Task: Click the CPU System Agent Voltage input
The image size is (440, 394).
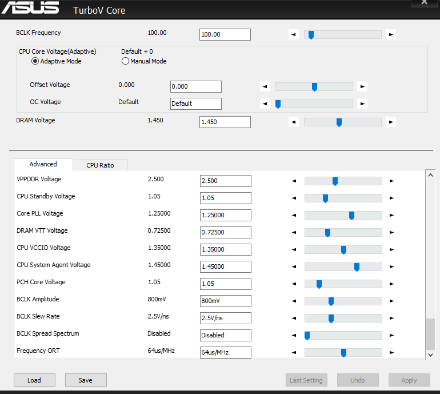Action: (x=226, y=266)
